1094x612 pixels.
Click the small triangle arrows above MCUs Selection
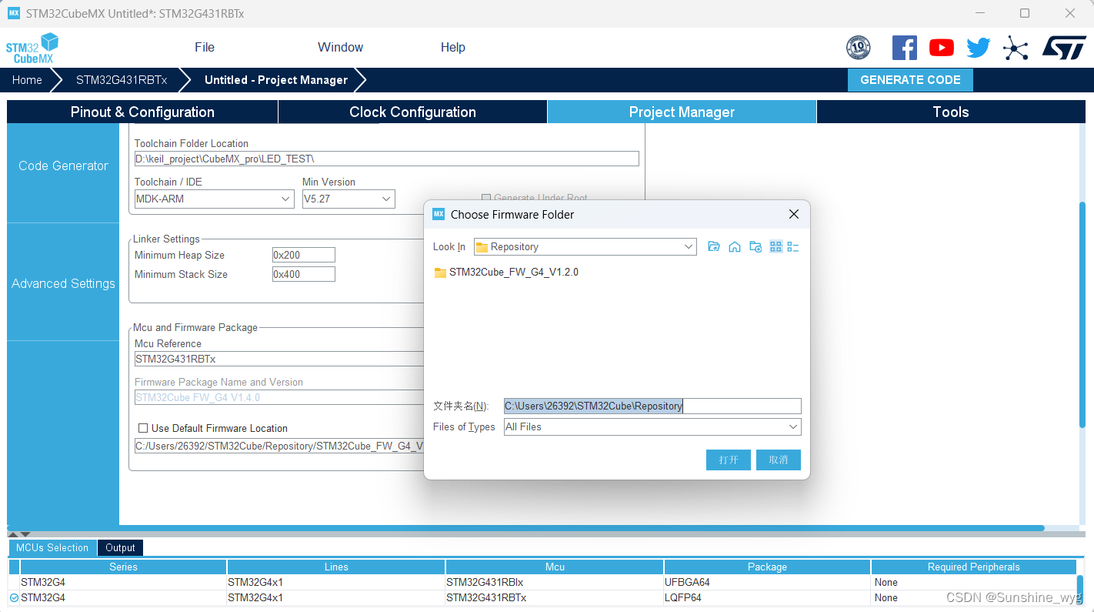coord(19,533)
